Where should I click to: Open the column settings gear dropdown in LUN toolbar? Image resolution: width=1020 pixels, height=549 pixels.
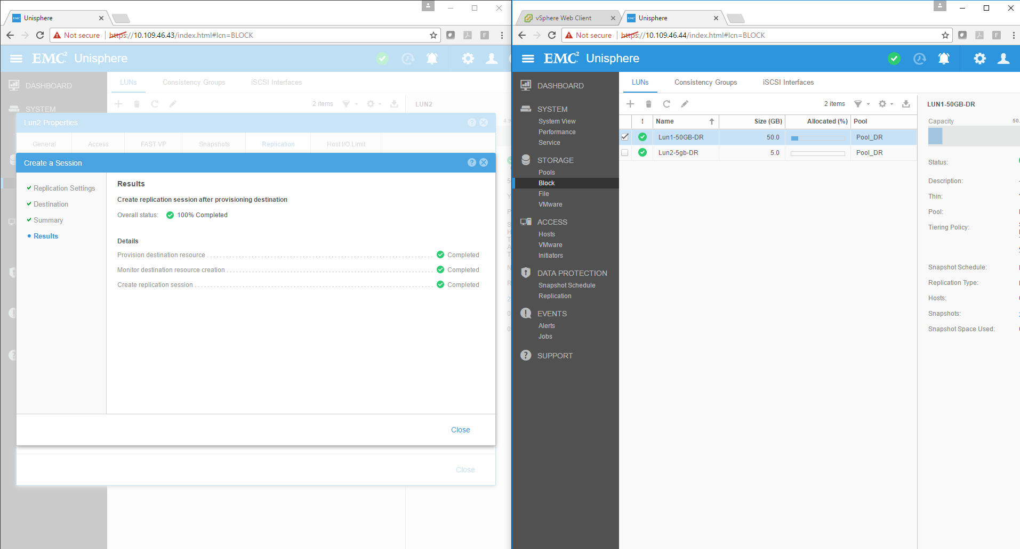pos(885,104)
